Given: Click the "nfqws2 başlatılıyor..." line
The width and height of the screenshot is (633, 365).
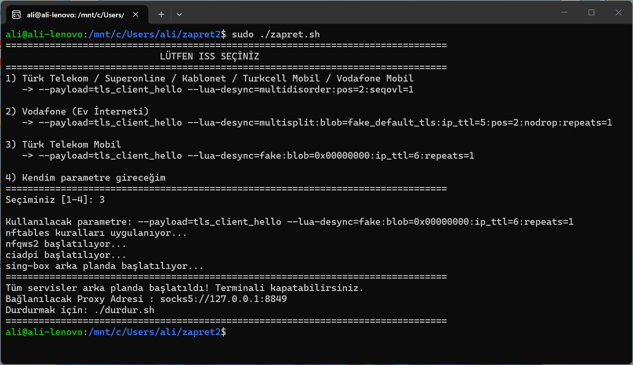Looking at the screenshot, I should (66, 244).
